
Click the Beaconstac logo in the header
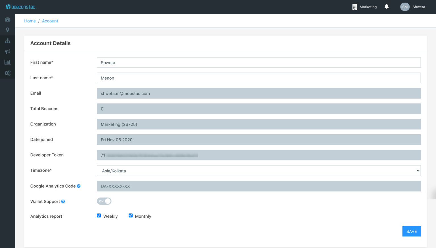tap(21, 7)
